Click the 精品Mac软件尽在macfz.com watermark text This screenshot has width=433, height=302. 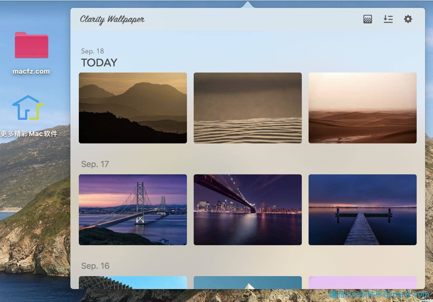click(379, 294)
